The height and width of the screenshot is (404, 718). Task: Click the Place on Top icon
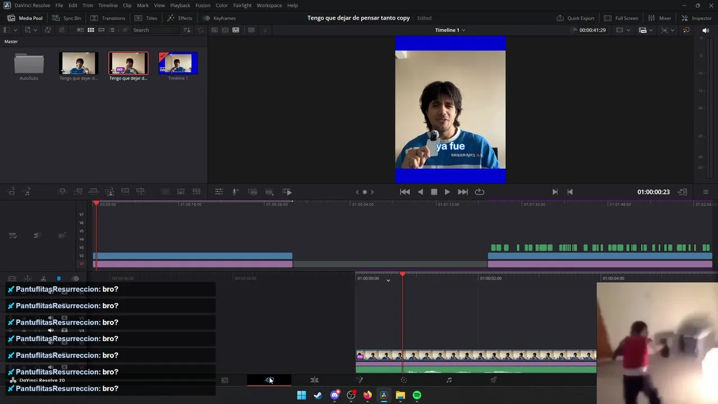[125, 192]
